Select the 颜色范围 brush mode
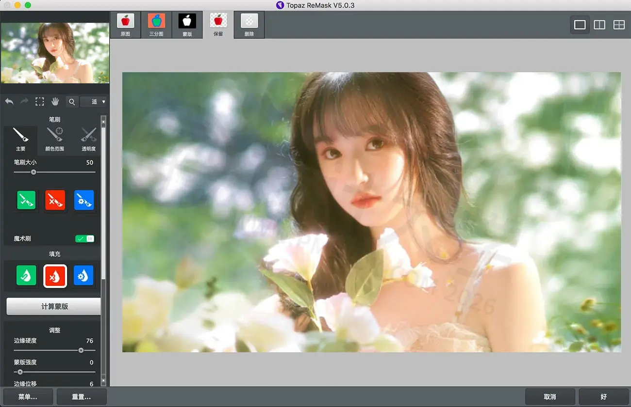 [54, 140]
